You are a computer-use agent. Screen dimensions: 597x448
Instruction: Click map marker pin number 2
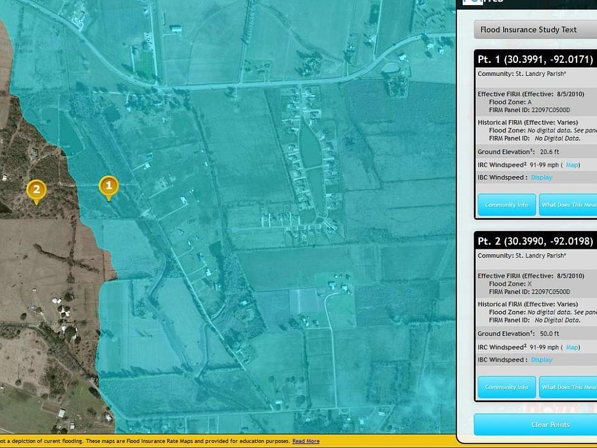pos(36,192)
